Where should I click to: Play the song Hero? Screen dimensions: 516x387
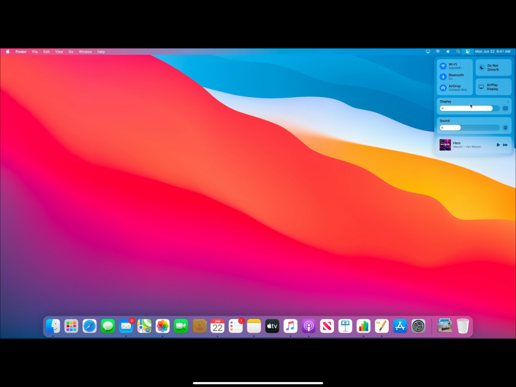coord(498,145)
